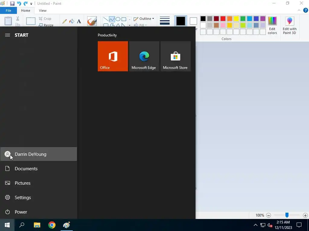
Task: Pick the red color swatch
Action: 223,19
